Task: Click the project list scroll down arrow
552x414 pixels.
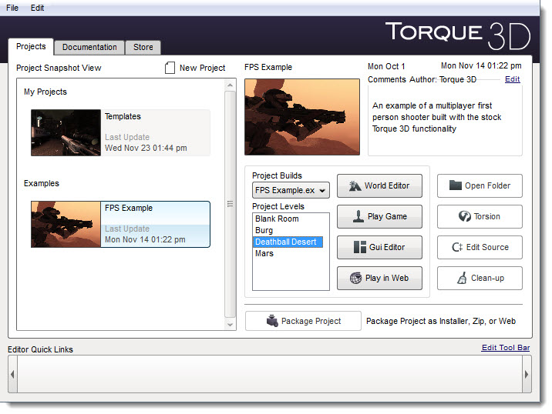Action: tap(230, 325)
